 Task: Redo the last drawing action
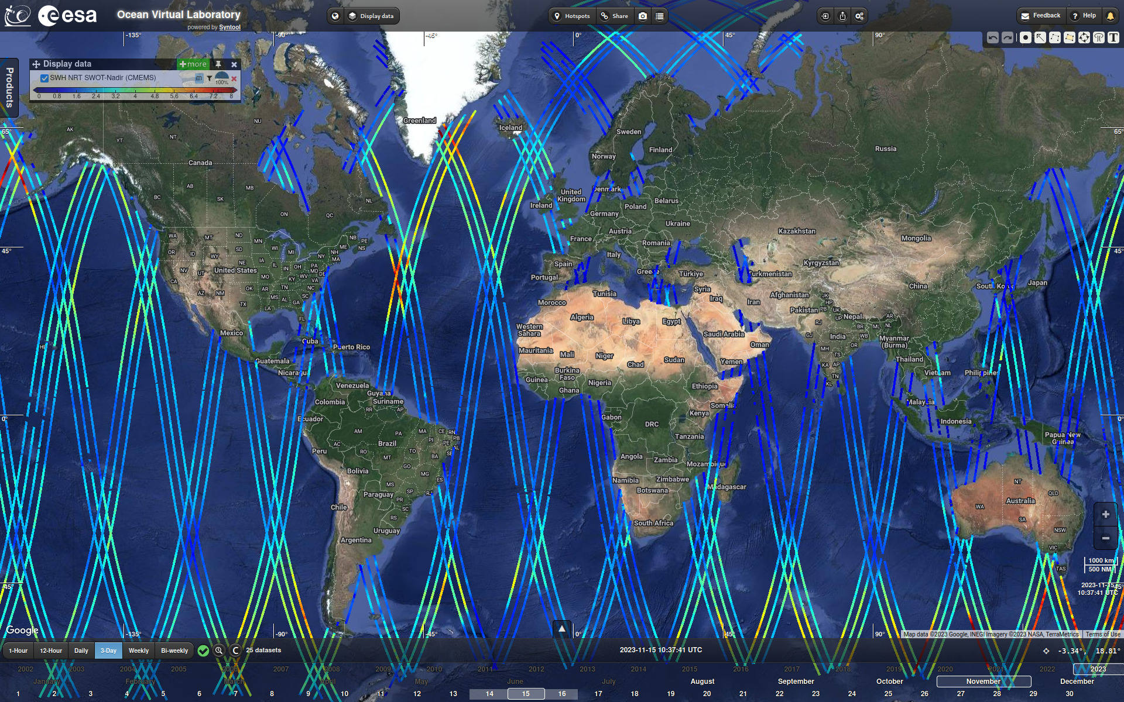click(1008, 37)
